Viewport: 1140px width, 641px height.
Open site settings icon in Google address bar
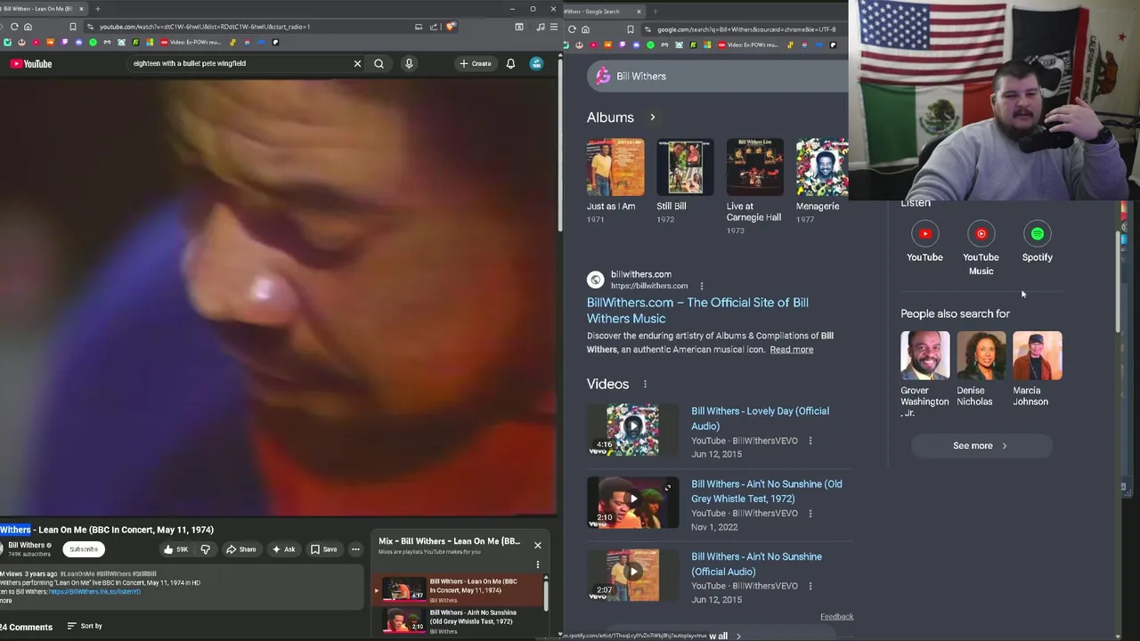(648, 29)
